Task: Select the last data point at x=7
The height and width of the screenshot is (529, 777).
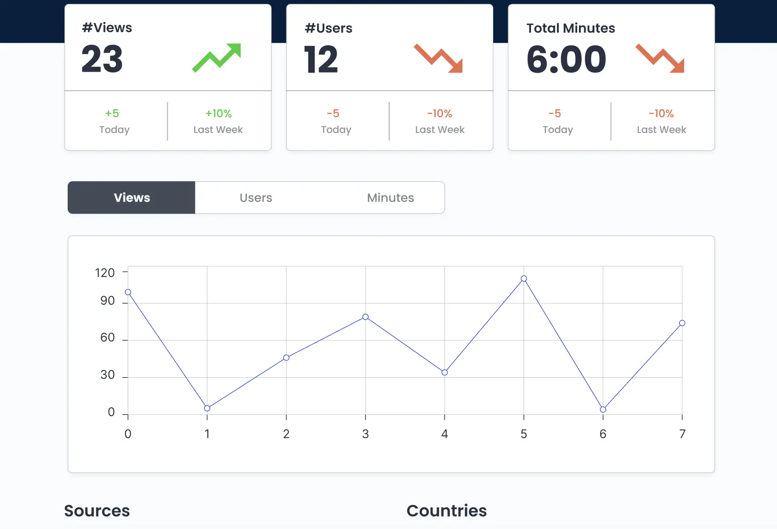Action: (x=682, y=323)
